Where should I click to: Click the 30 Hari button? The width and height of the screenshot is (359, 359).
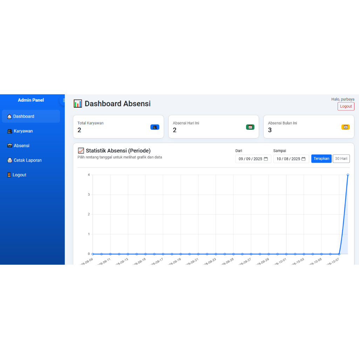(341, 159)
